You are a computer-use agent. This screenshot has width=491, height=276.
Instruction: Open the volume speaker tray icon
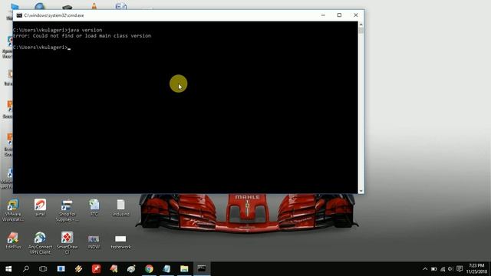click(x=450, y=269)
